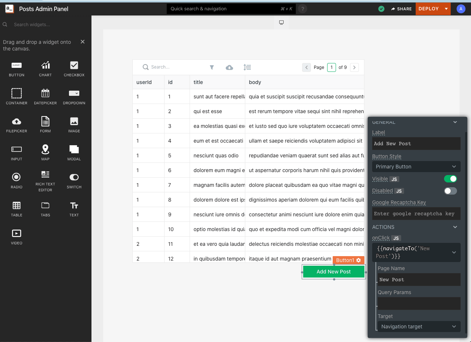
Task: Collapse the Actions section
Action: coord(455,227)
